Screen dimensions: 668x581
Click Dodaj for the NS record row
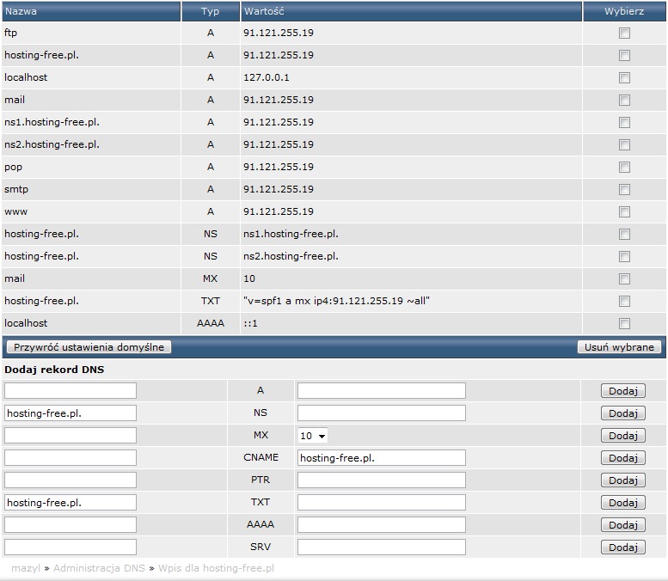622,413
